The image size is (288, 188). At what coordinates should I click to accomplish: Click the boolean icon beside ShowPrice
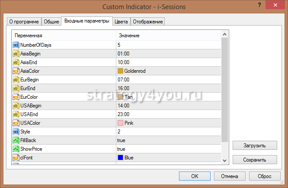click(x=16, y=149)
